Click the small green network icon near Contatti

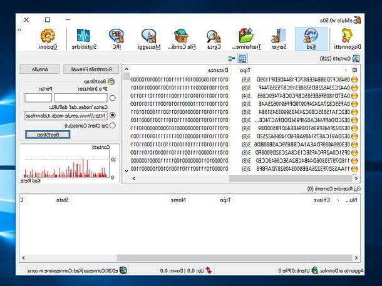pos(232,58)
